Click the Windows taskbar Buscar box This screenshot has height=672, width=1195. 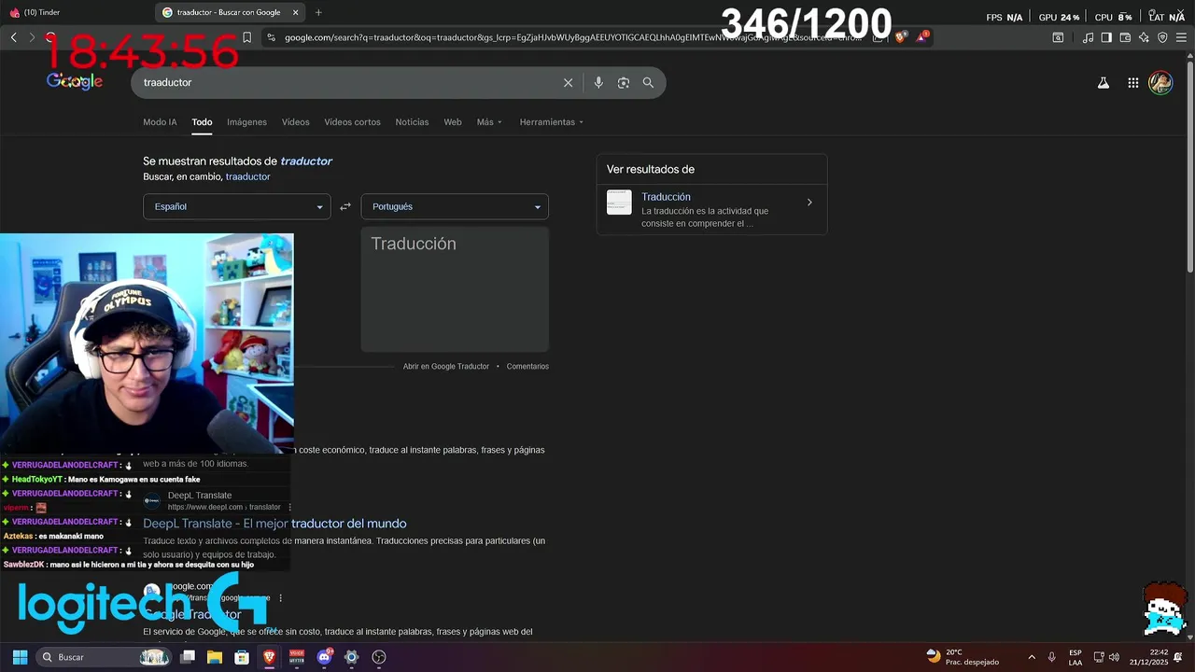tap(103, 657)
